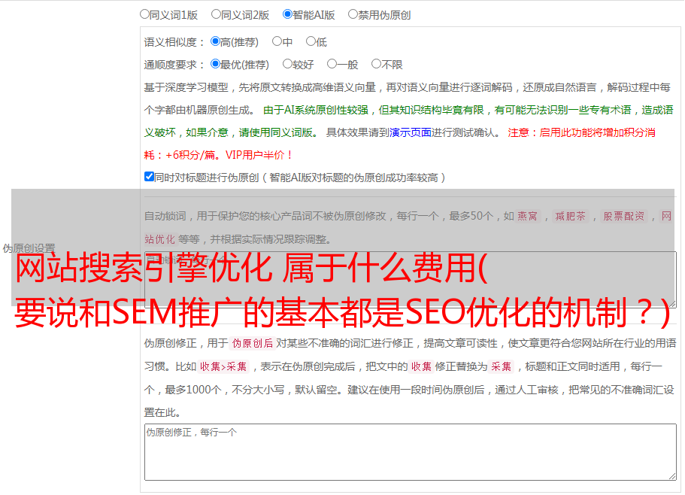The image size is (685, 495).
Task: Click the 减肥茶 example keyword
Action: click(x=570, y=216)
